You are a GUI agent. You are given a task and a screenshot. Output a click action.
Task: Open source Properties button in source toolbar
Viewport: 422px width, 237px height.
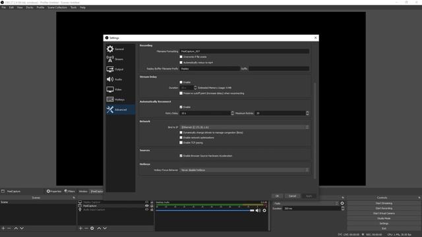click(54, 192)
